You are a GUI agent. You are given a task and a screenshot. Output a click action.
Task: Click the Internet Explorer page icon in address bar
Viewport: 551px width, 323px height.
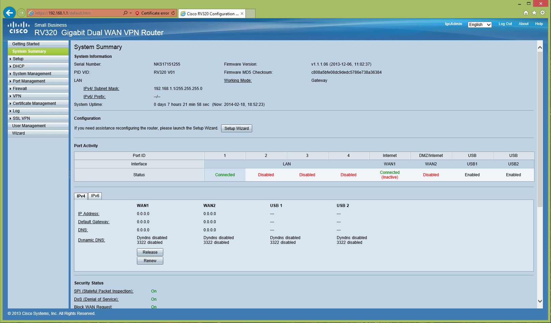click(31, 13)
